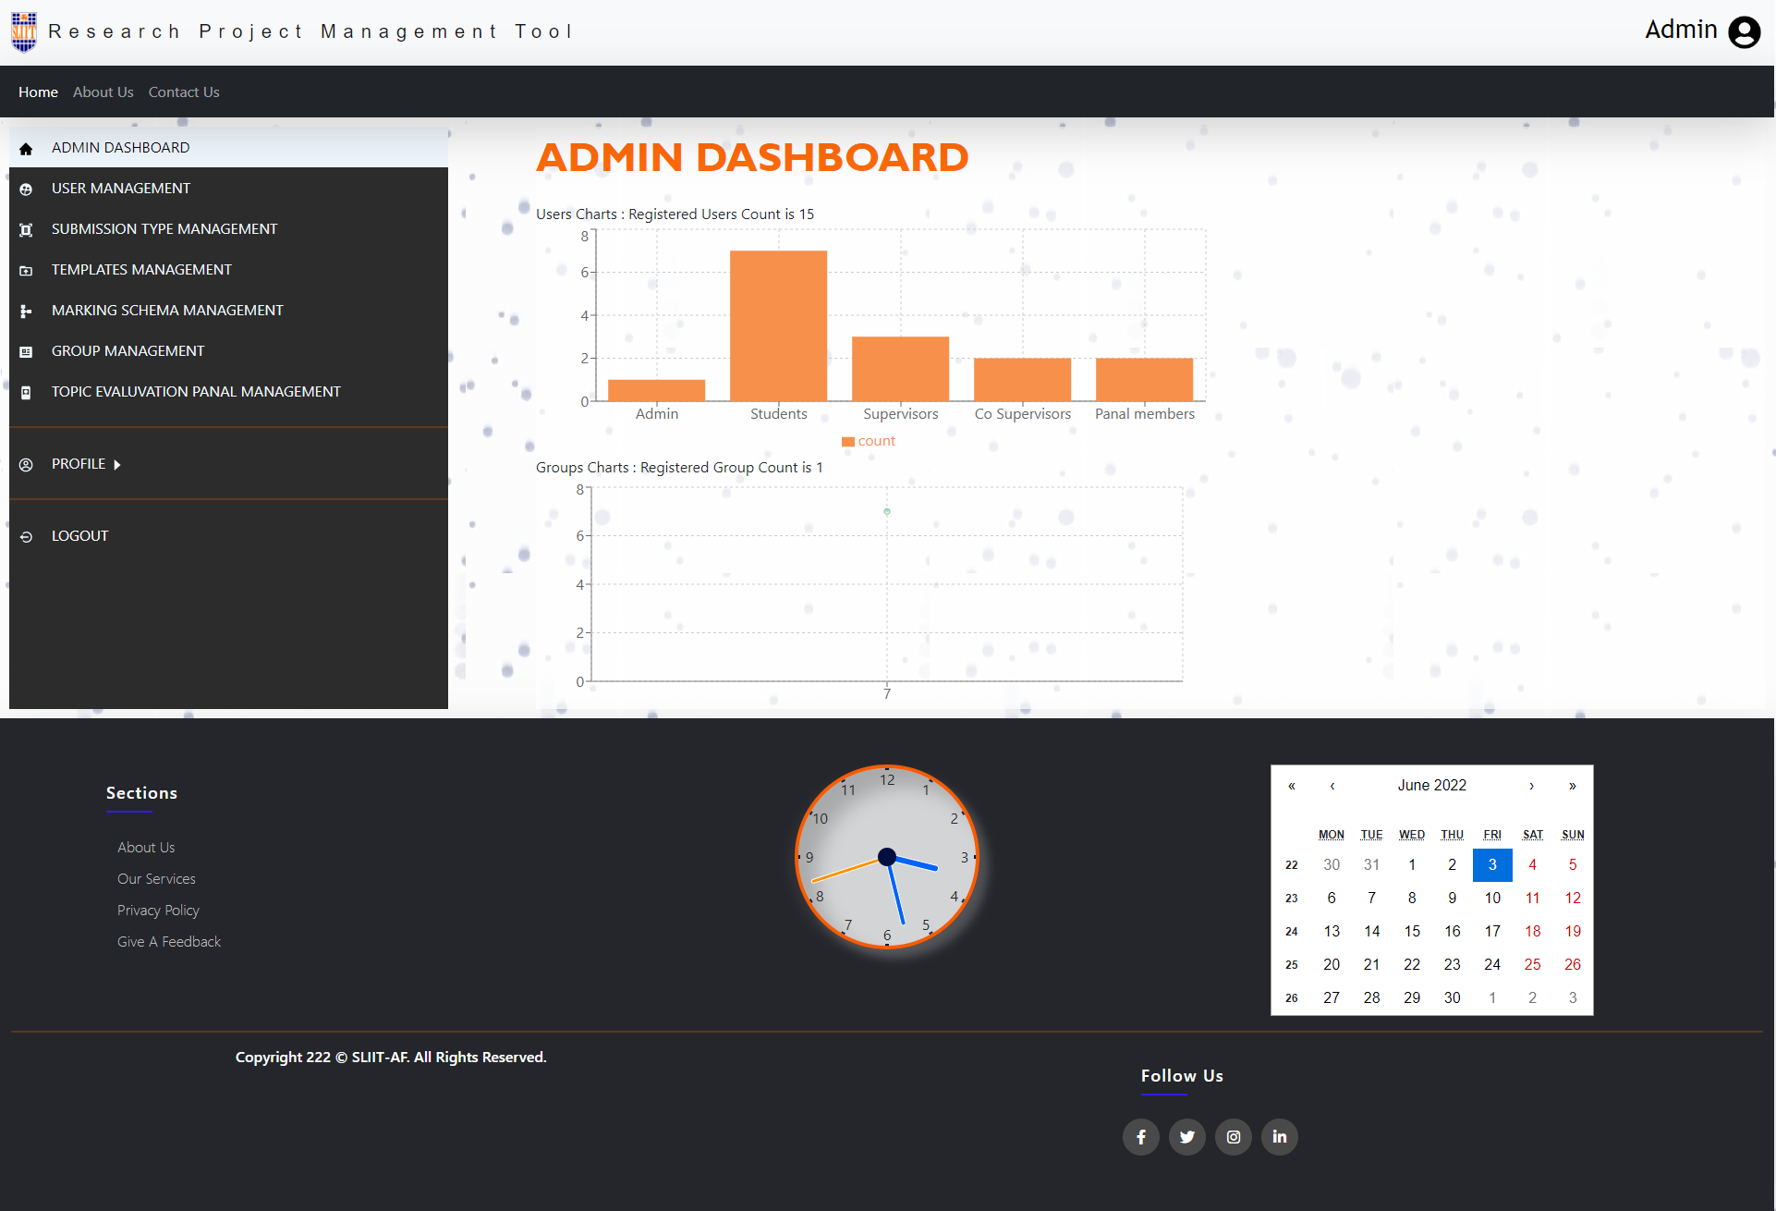Select the Admin bar in users chart

click(x=656, y=390)
